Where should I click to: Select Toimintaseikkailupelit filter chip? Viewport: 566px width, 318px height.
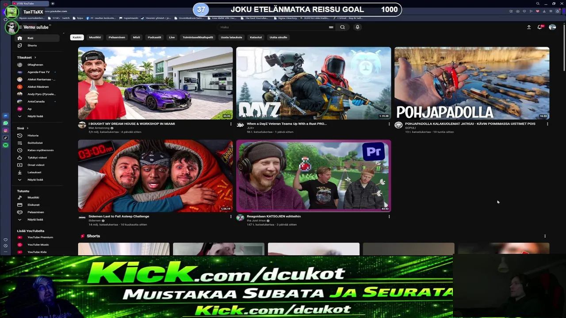point(198,37)
